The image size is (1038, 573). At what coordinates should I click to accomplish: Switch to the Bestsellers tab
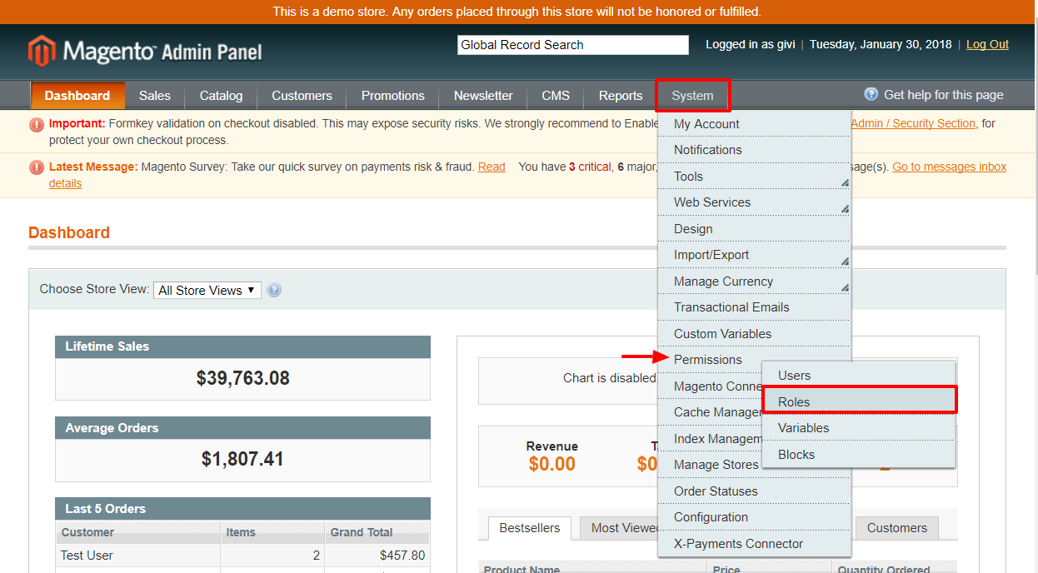(x=530, y=528)
